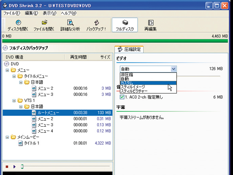Choose スティルイメージ option
This screenshot has height=175, width=233.
click(148, 87)
